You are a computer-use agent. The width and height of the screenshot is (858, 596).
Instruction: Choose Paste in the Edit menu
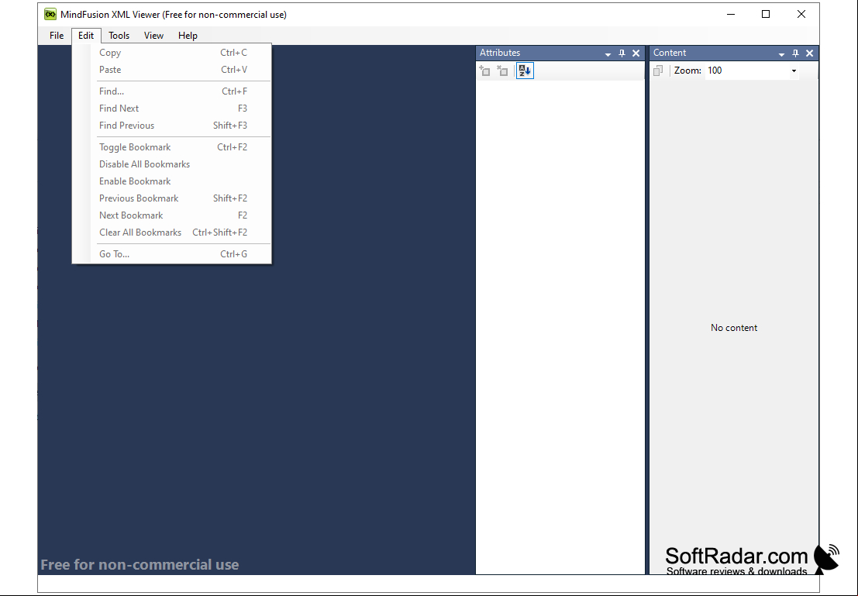click(x=172, y=70)
